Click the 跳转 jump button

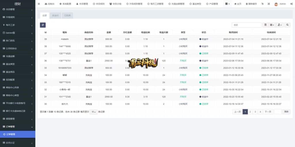(286, 112)
